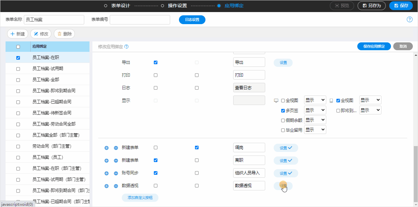Screen dimensions: 418x207
Task: Open 显示 dropdown beside desktop 全视图
Action: 315,100
